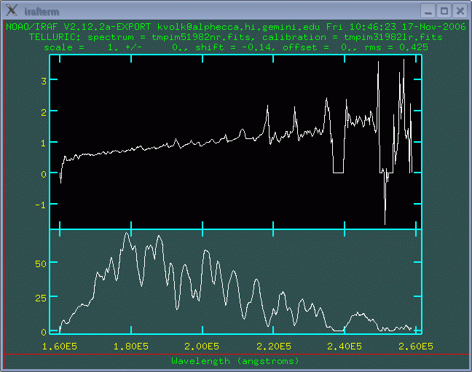Click x-axis label 2.00E5
Screen dimensions: 472x372
pos(202,347)
